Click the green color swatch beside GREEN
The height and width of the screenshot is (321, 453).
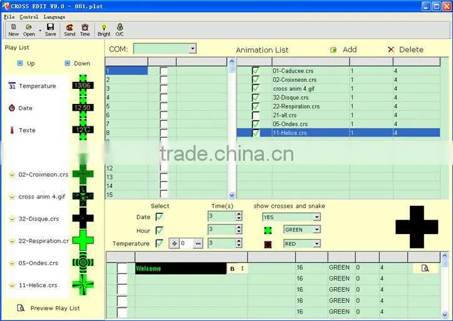coord(268,230)
